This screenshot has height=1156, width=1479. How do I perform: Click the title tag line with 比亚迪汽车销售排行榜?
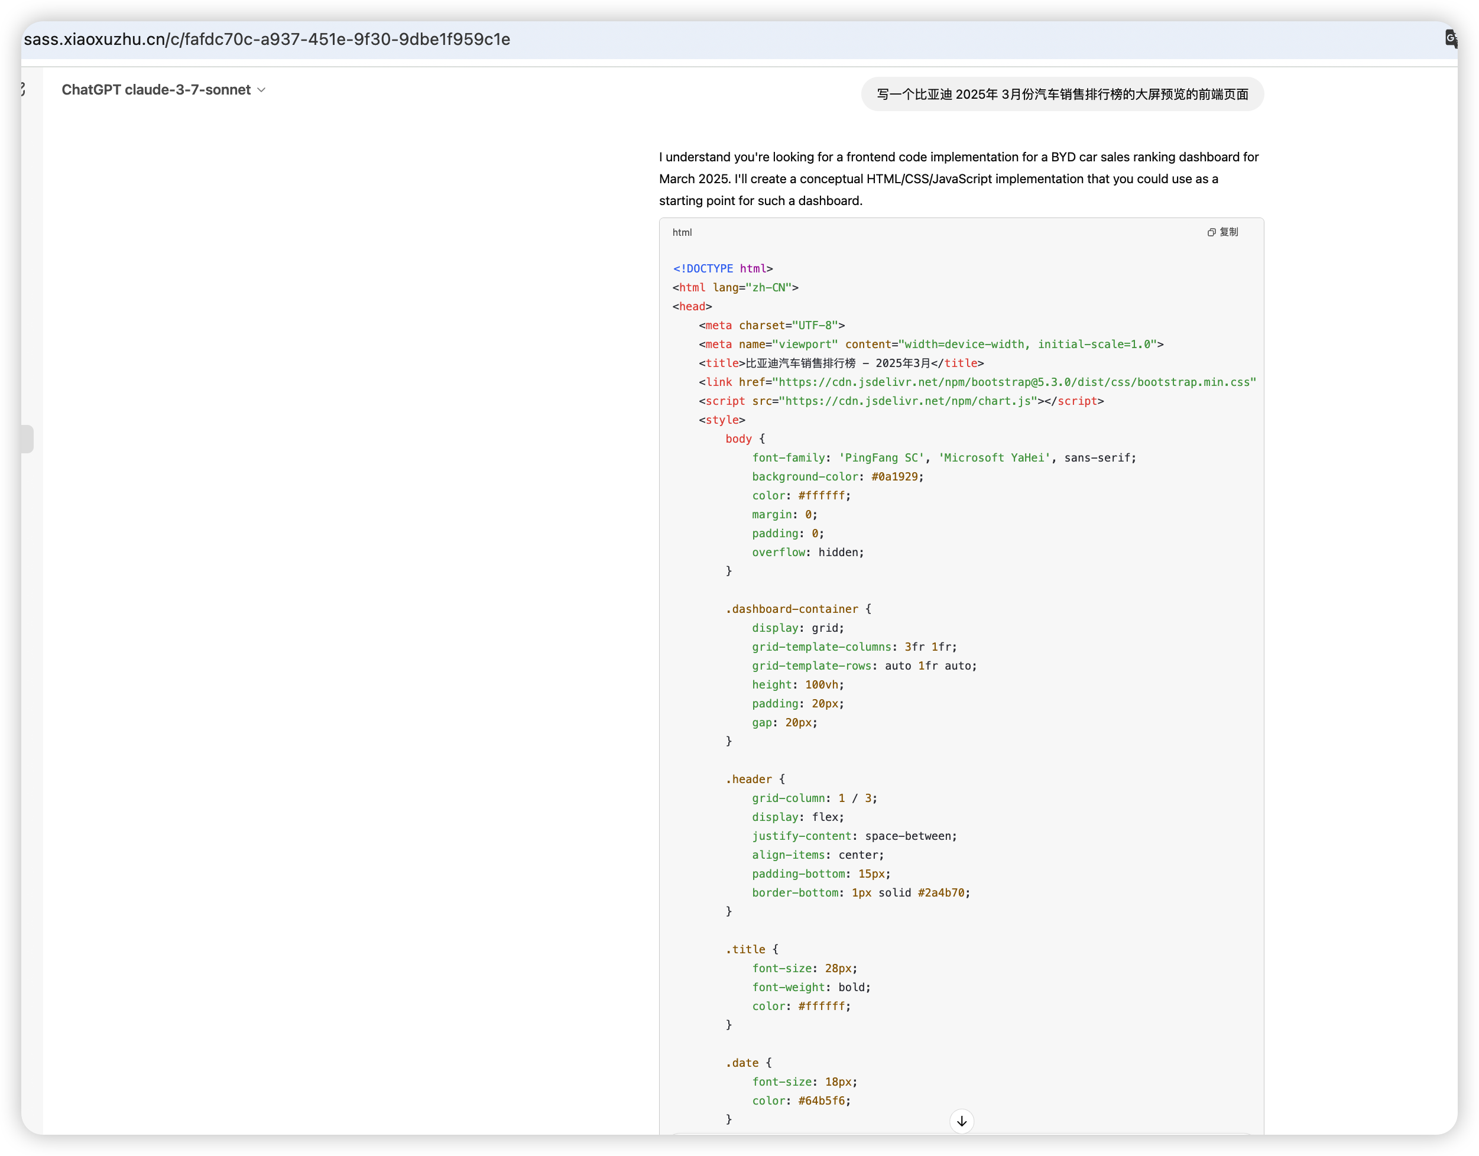pyautogui.click(x=841, y=363)
